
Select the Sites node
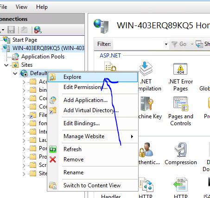[x=27, y=65]
